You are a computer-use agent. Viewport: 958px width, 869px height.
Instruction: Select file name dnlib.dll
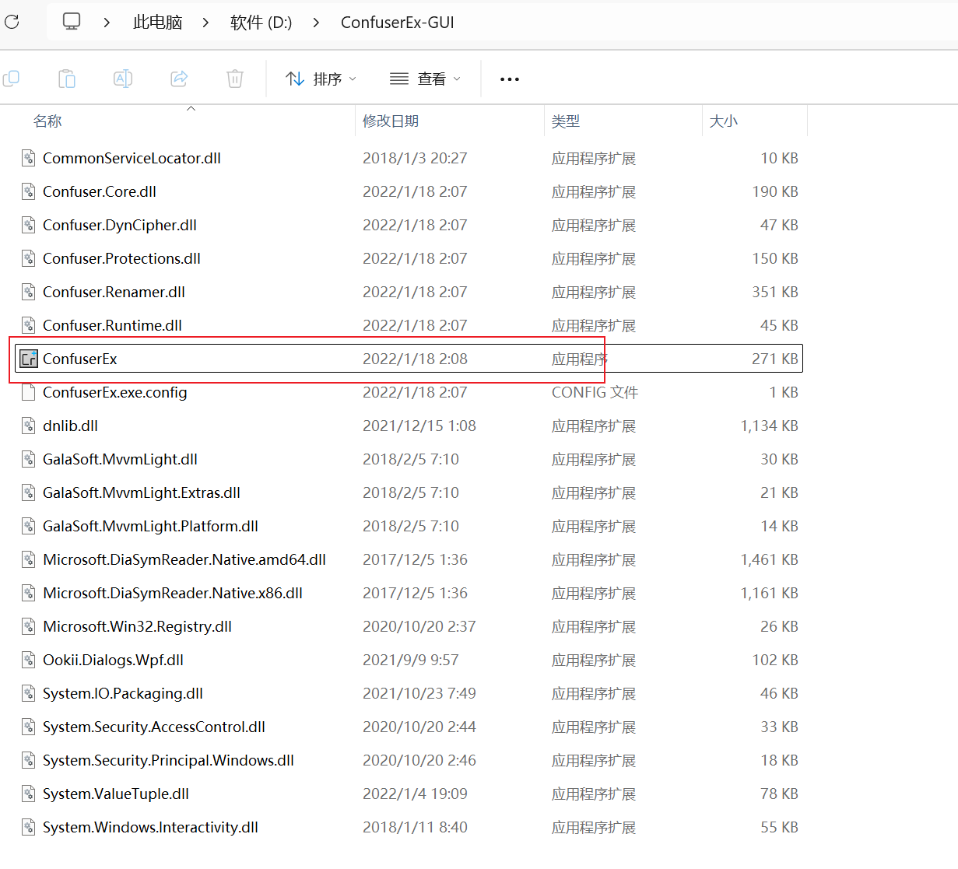70,426
